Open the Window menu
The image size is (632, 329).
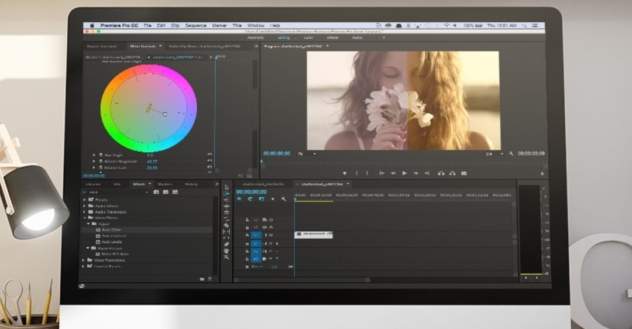tap(256, 25)
